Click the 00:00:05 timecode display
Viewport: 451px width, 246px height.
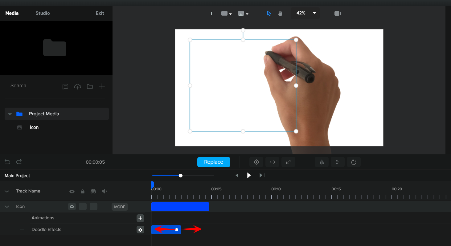click(x=95, y=162)
